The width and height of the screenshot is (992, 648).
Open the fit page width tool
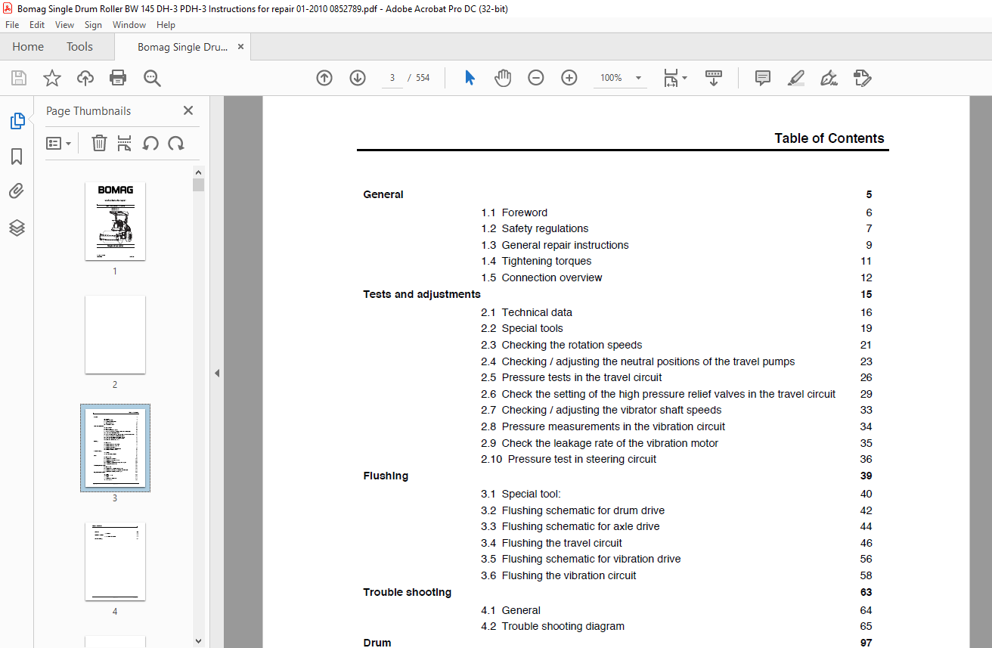(x=671, y=78)
